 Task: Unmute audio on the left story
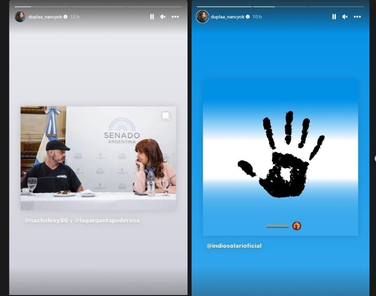pyautogui.click(x=163, y=16)
